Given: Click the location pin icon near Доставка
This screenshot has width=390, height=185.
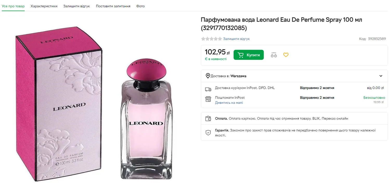Looking at the screenshot, I should click(208, 76).
